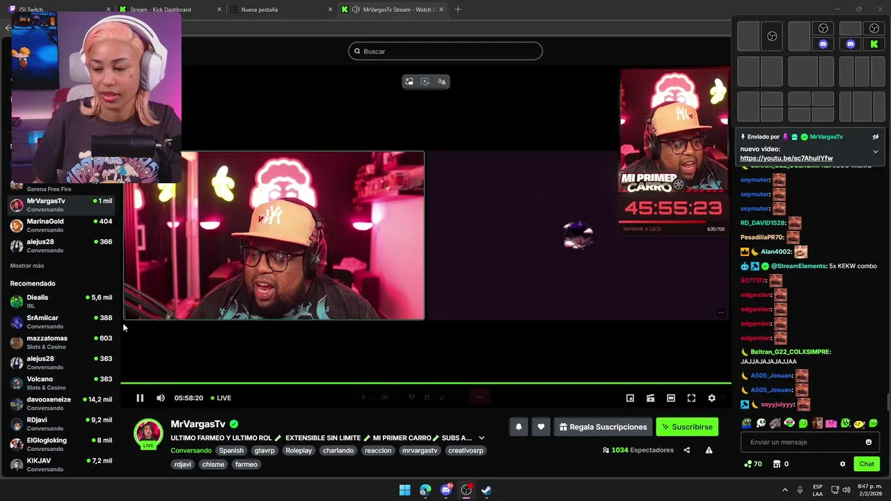
Task: Hide the pinned message eye icon
Action: coord(876,137)
